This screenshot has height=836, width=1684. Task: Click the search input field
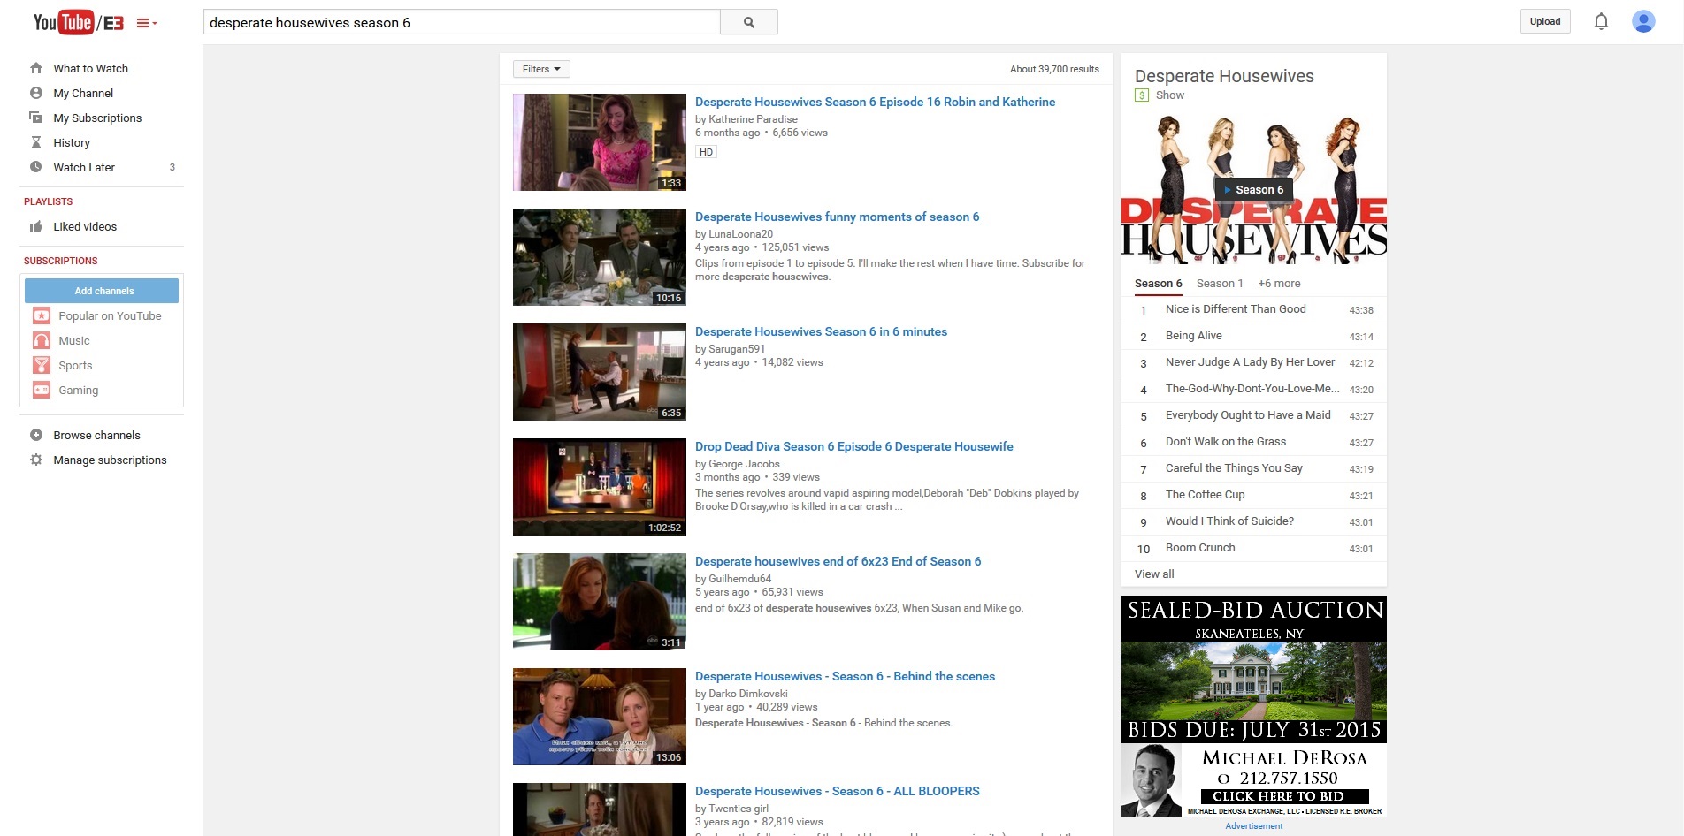462,22
